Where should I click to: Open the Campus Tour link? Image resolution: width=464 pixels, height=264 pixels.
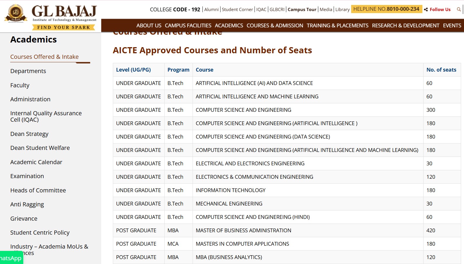coord(302,10)
